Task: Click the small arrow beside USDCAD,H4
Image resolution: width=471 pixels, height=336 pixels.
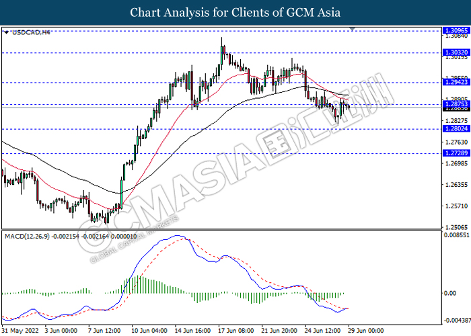Action: point(7,32)
